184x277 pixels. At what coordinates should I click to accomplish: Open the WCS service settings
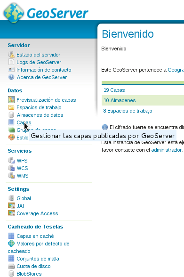coord(22,168)
